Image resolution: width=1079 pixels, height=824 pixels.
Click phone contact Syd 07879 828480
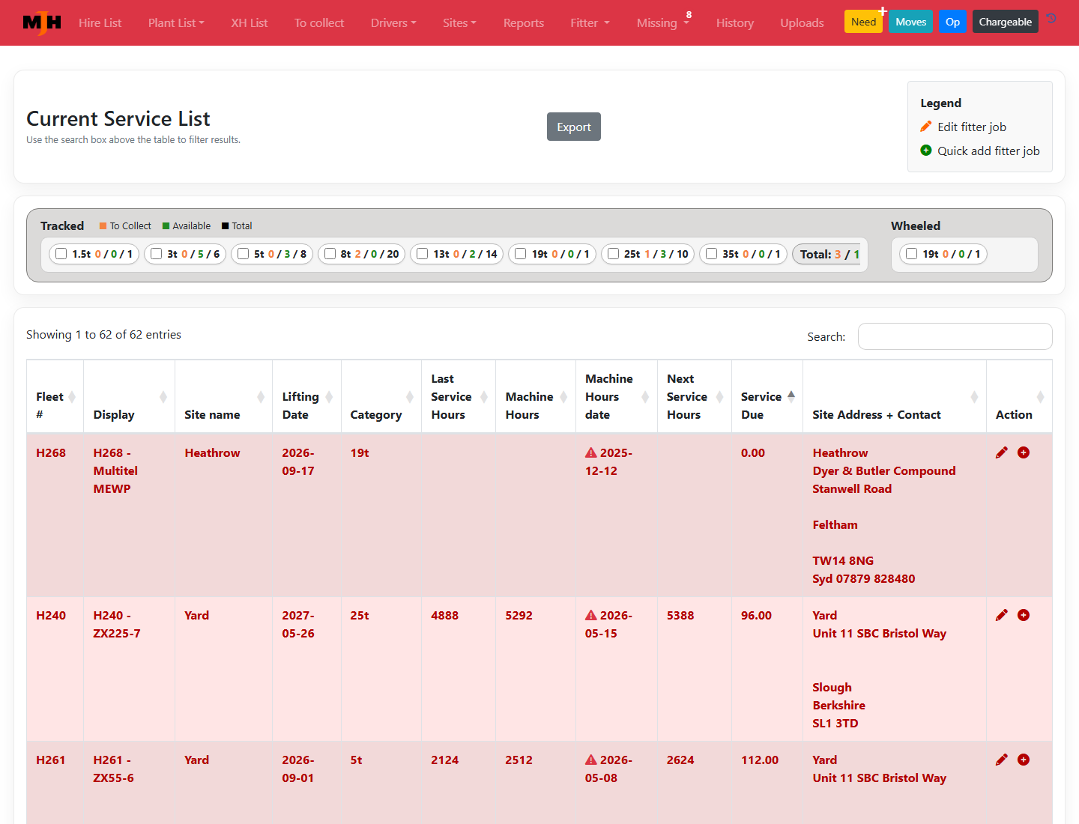(x=864, y=578)
